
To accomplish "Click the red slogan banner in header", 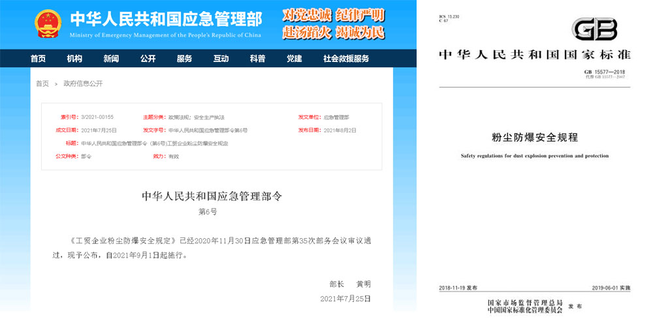I will coord(334,24).
